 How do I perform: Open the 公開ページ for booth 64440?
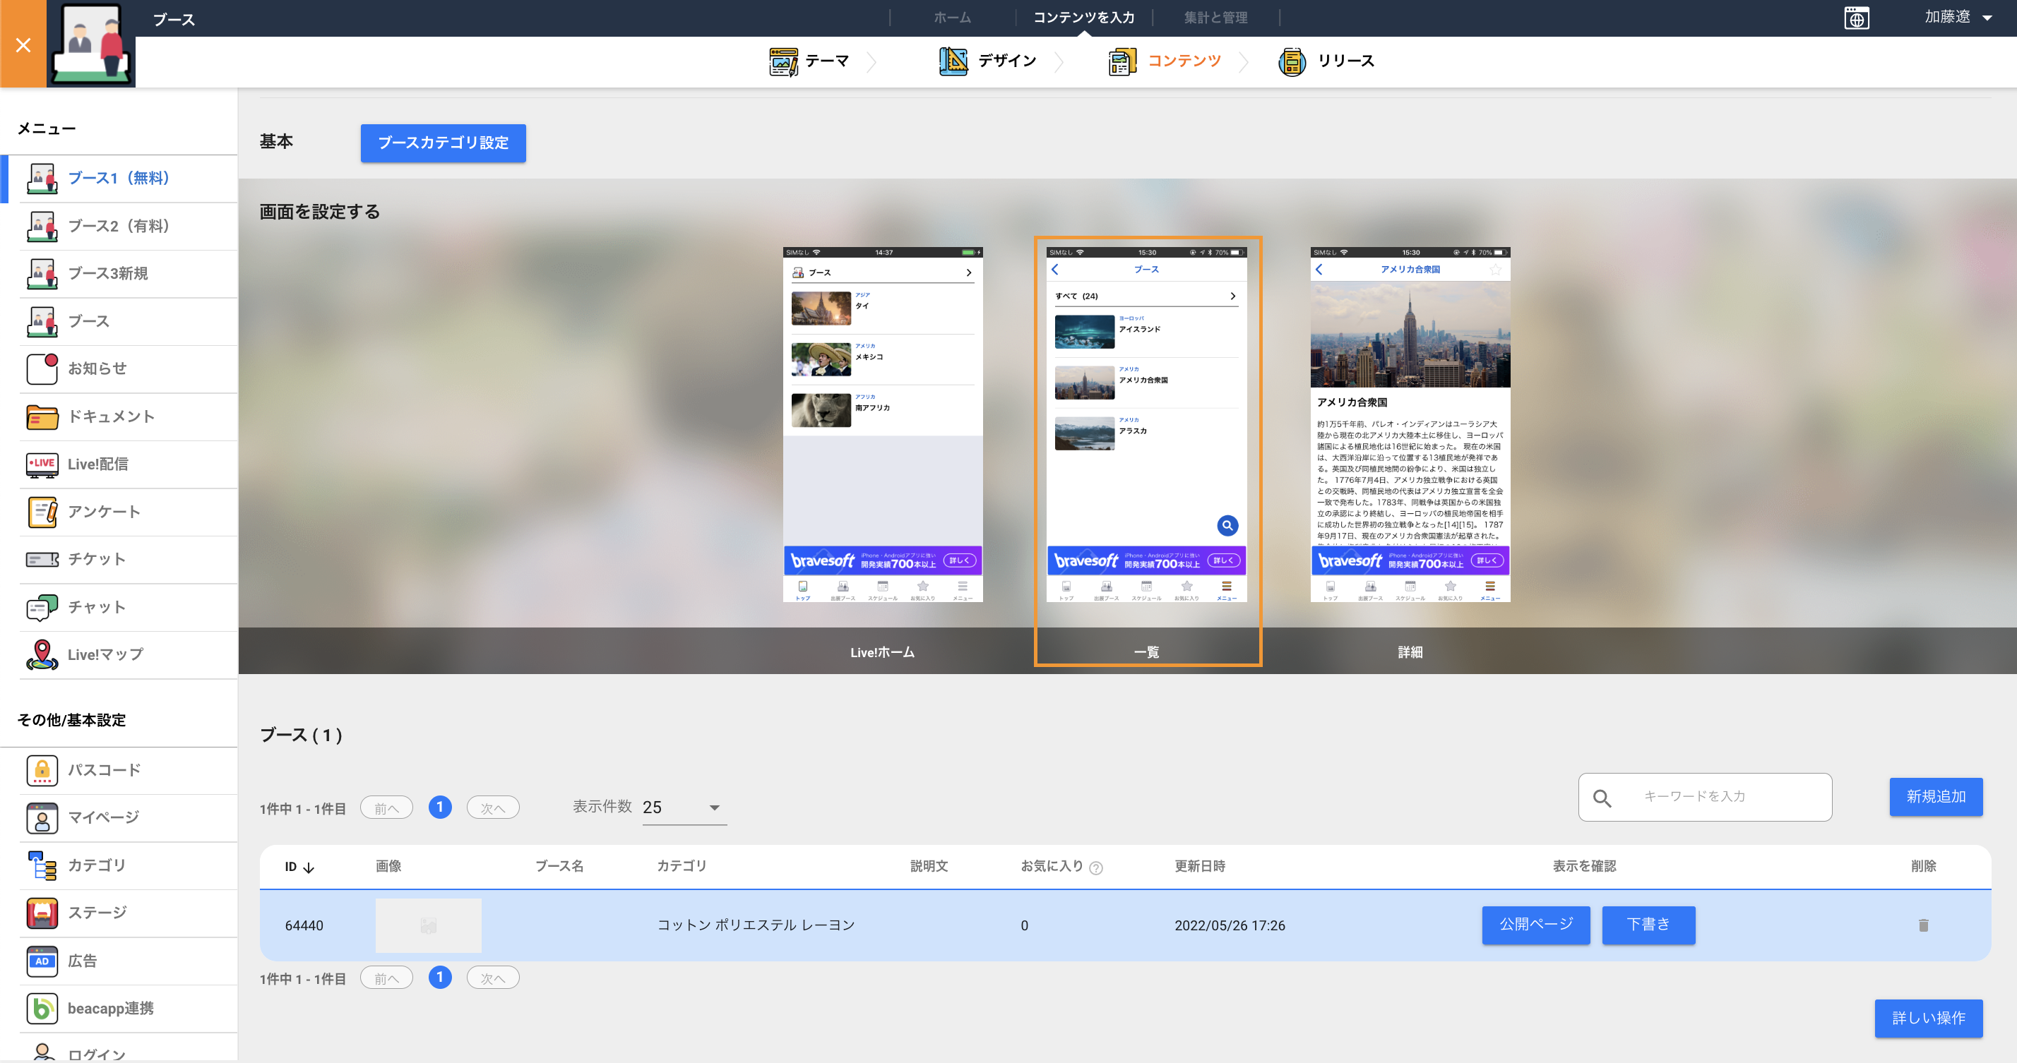coord(1535,925)
